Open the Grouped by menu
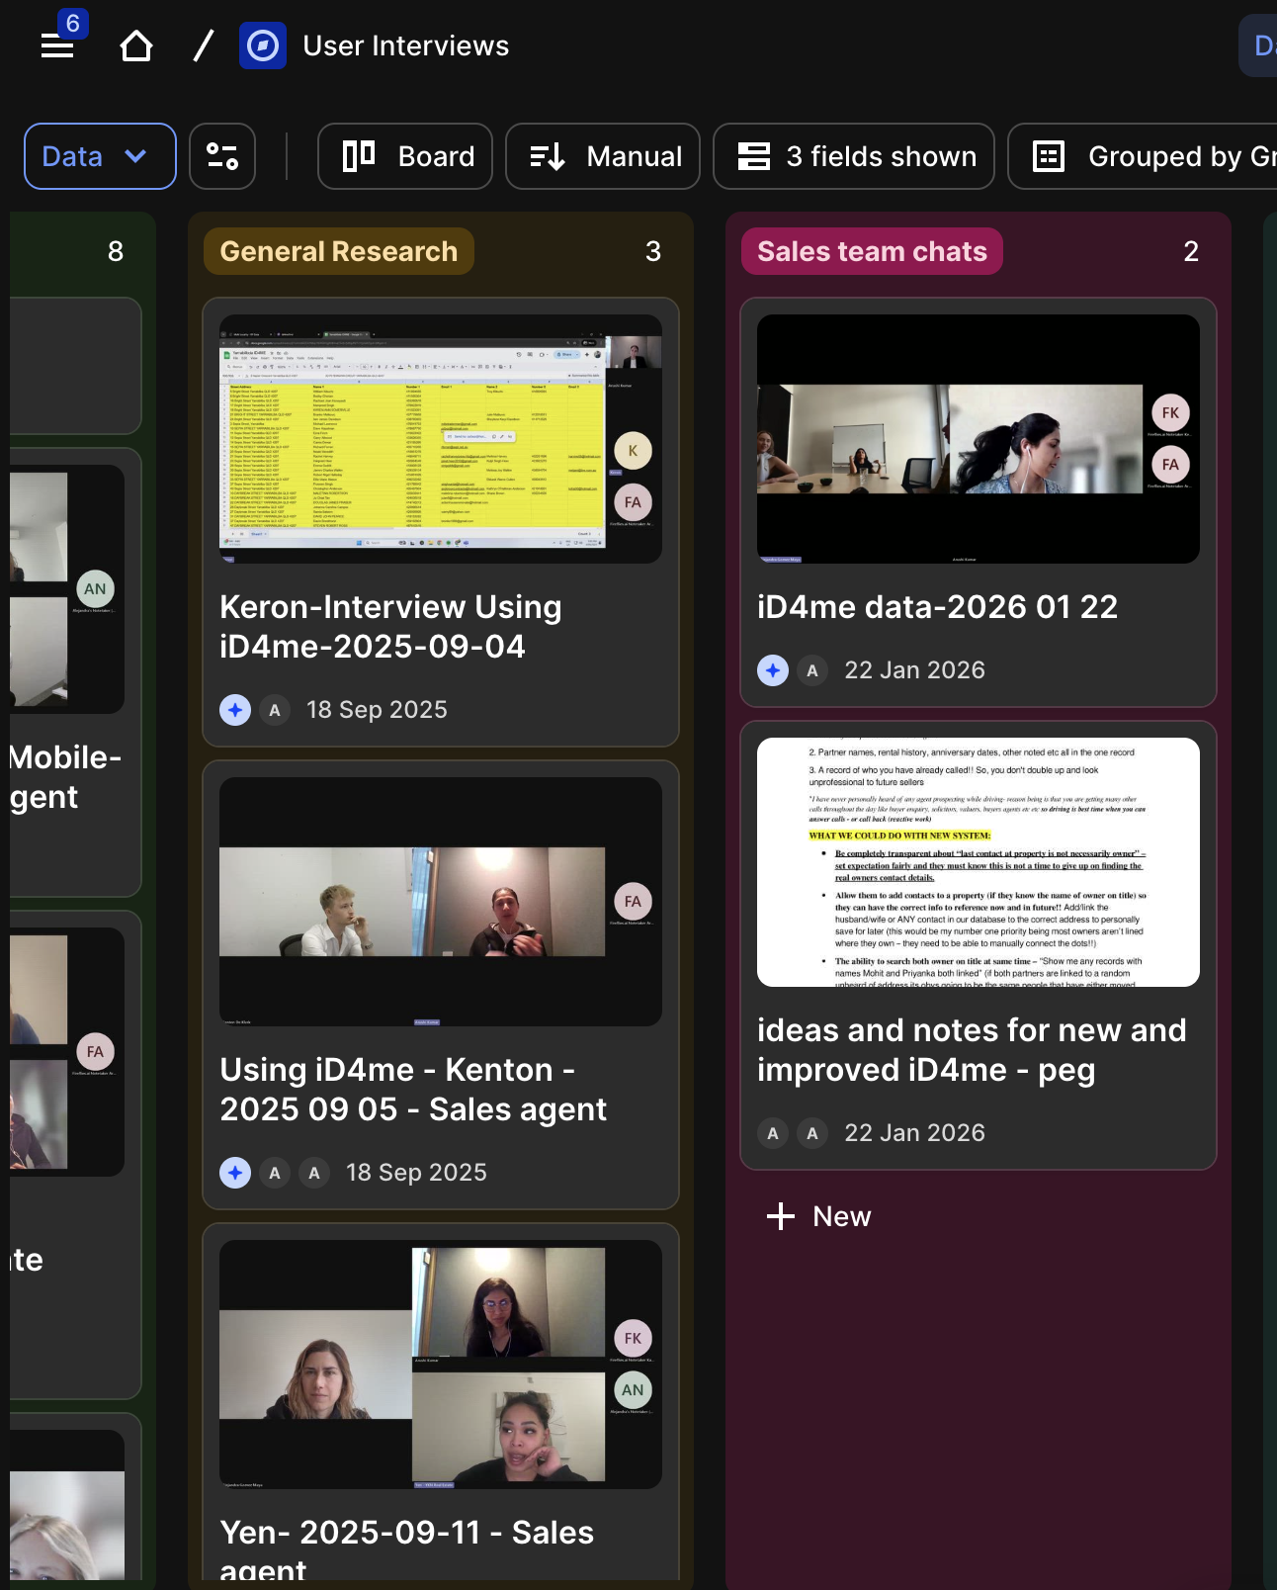The width and height of the screenshot is (1277, 1590). (x=1143, y=156)
